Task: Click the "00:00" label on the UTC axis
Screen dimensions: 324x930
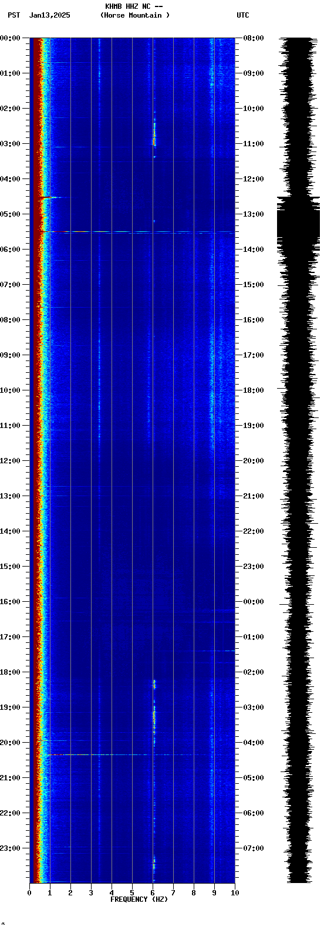Action: click(x=254, y=602)
